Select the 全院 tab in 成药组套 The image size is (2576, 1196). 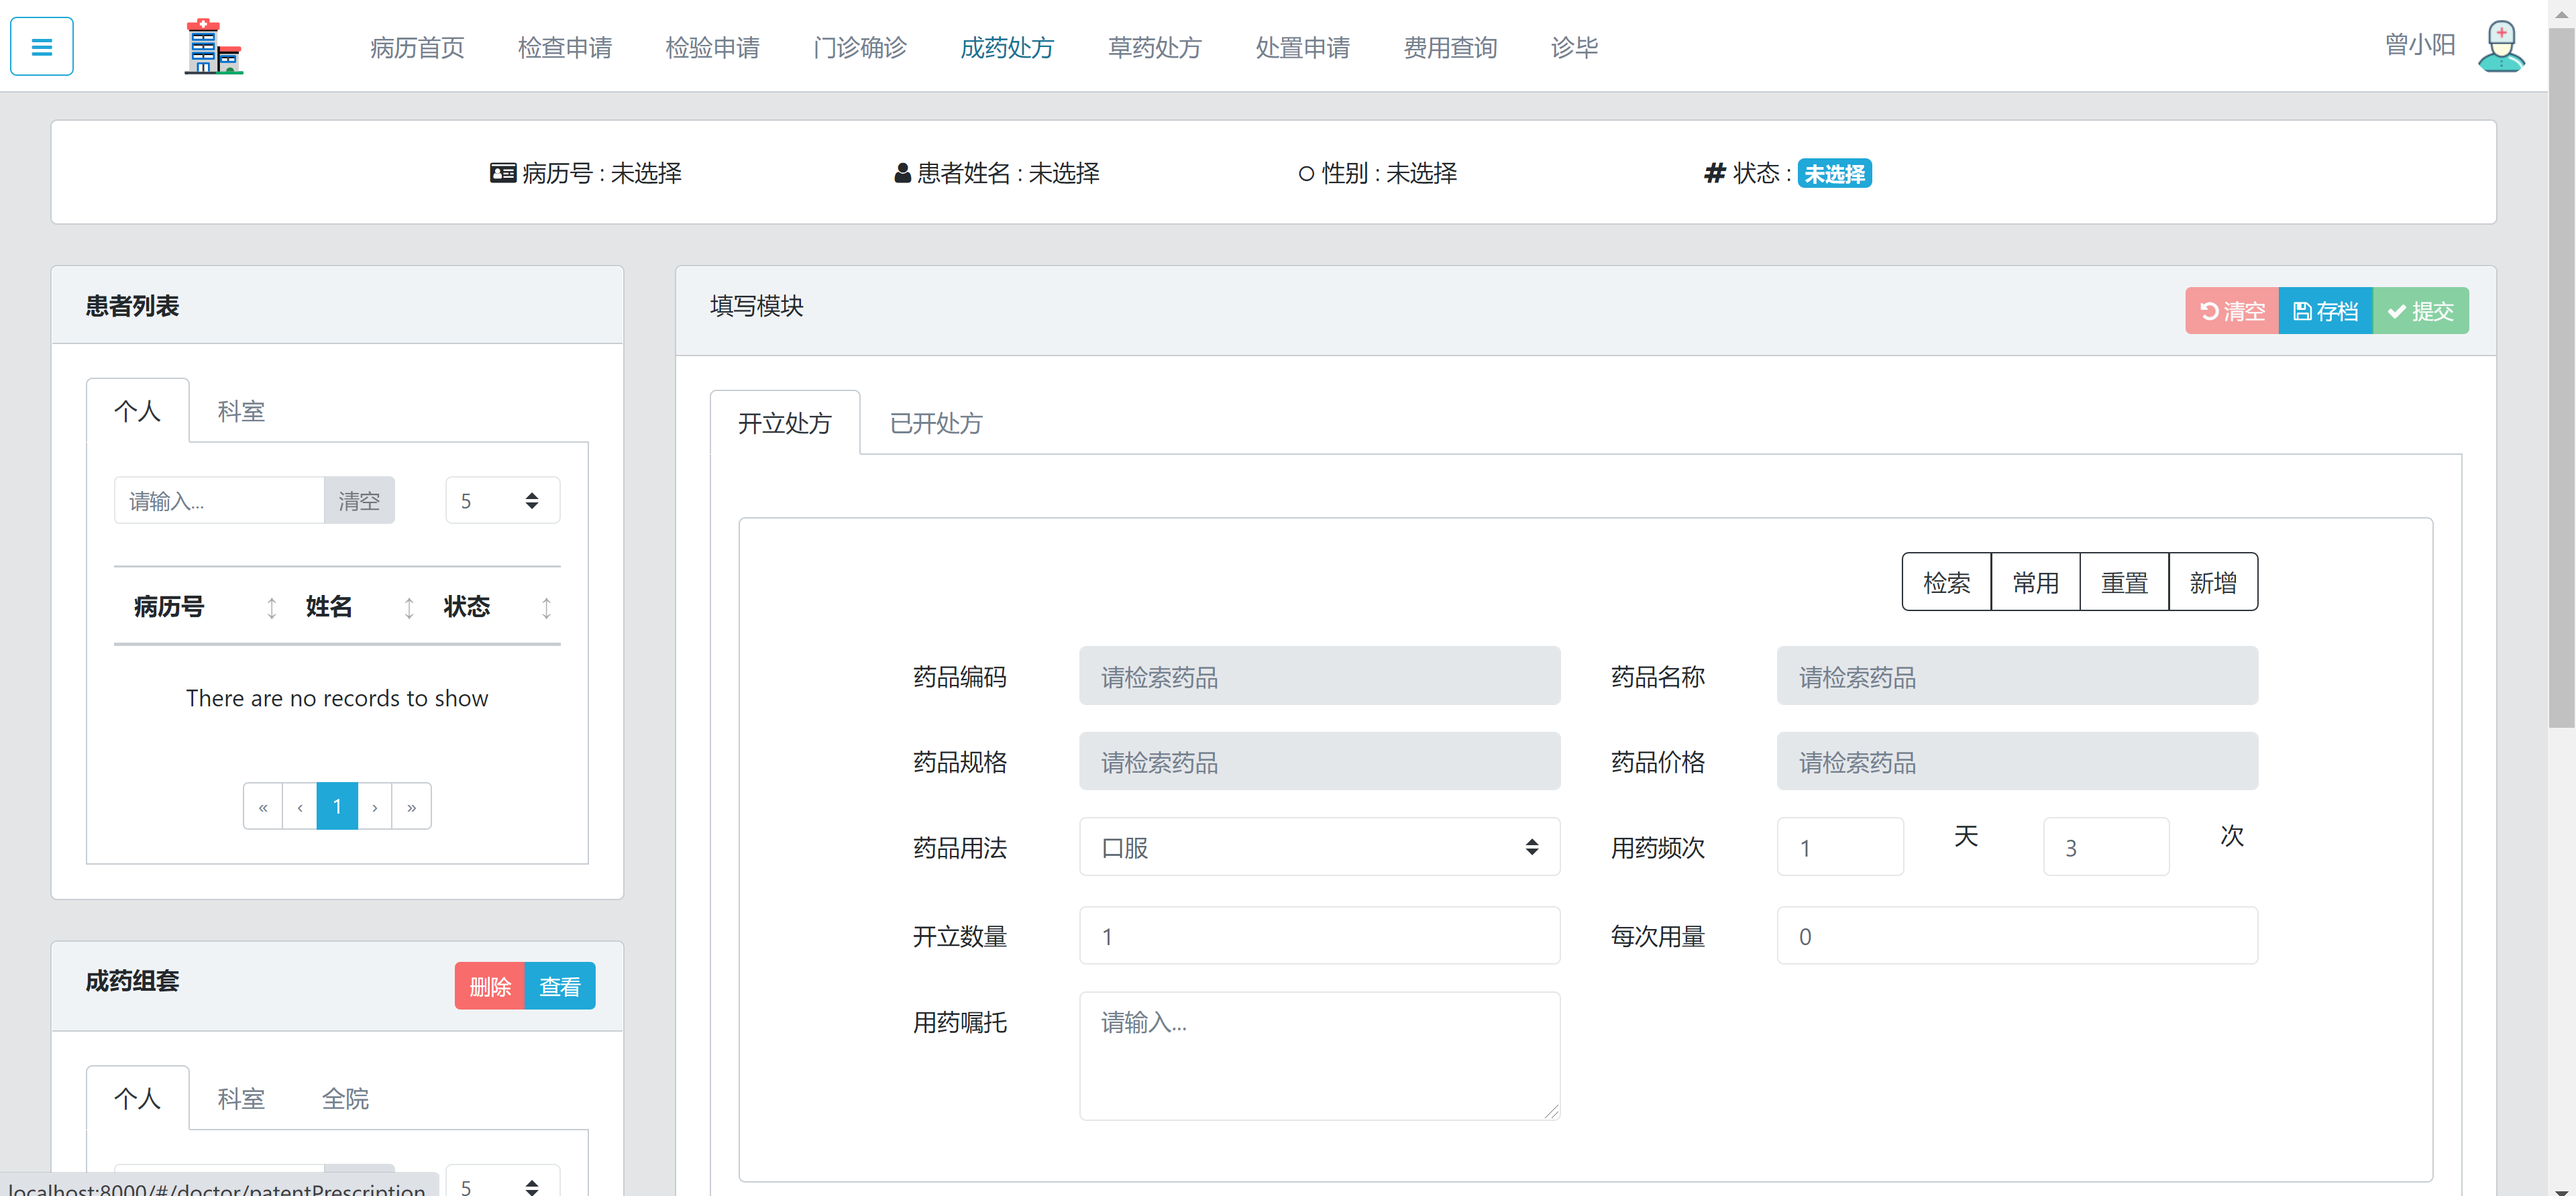point(345,1098)
